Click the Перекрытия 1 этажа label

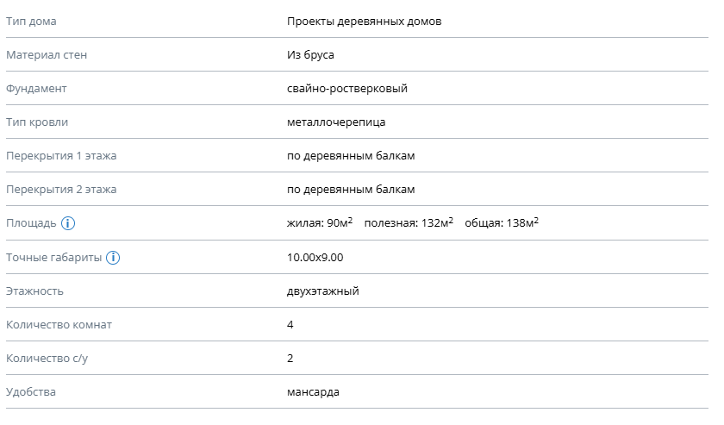click(61, 156)
